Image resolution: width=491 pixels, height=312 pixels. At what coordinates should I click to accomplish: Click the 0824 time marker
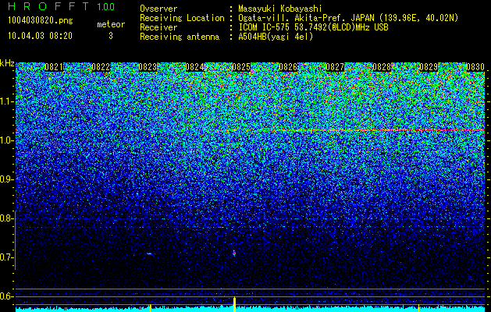click(194, 67)
